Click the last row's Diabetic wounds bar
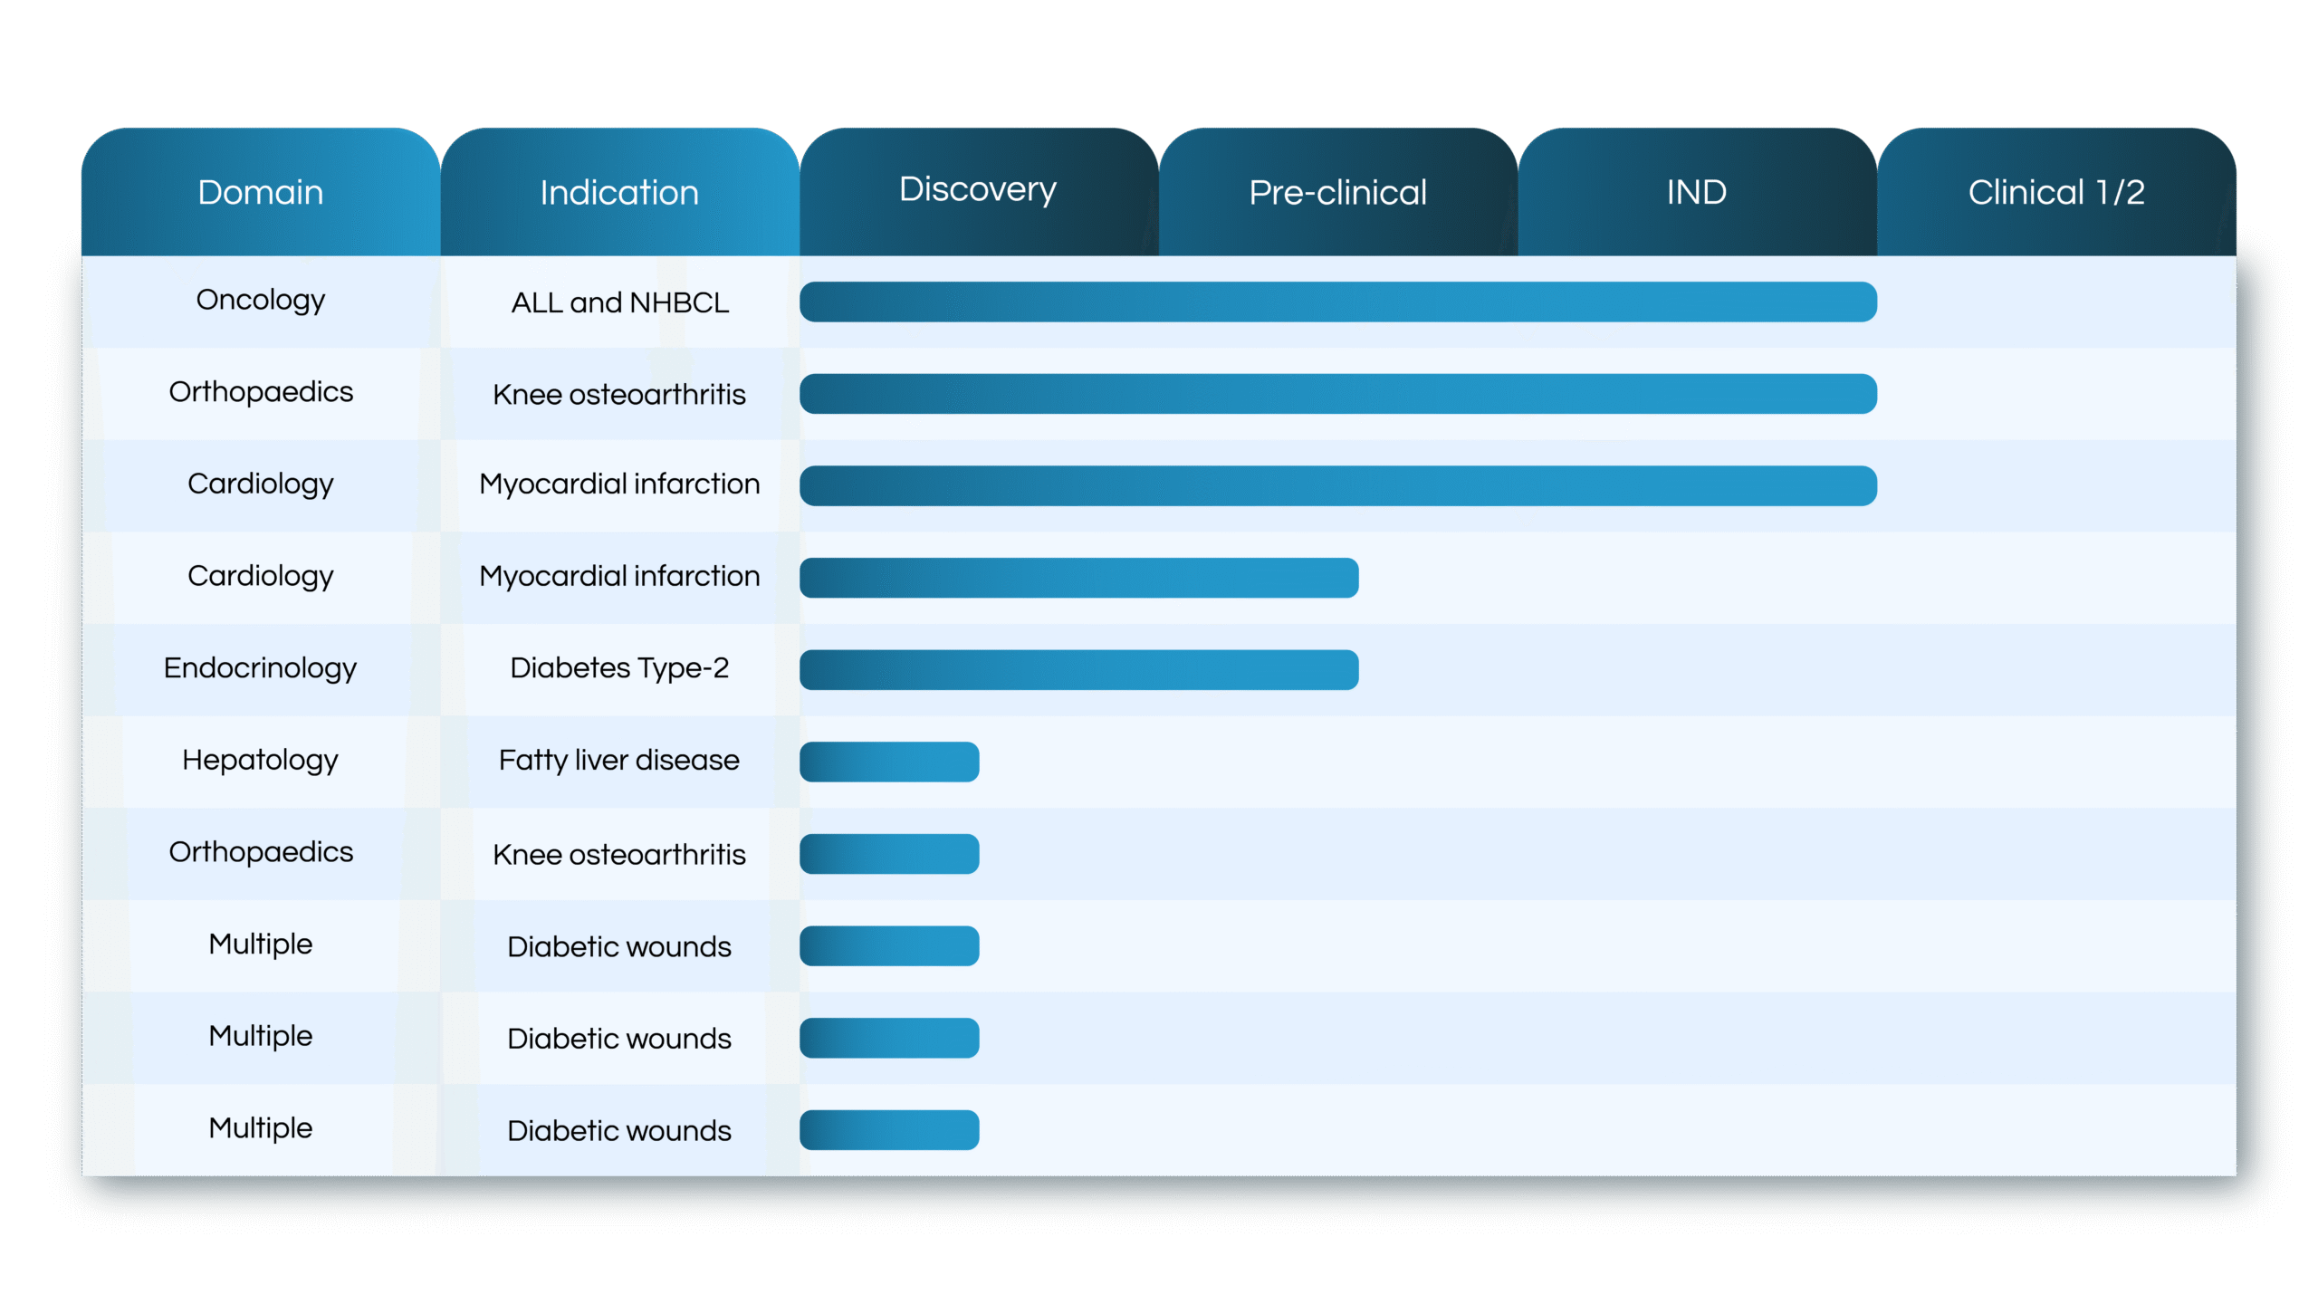The image size is (2318, 1304). coord(889,1130)
